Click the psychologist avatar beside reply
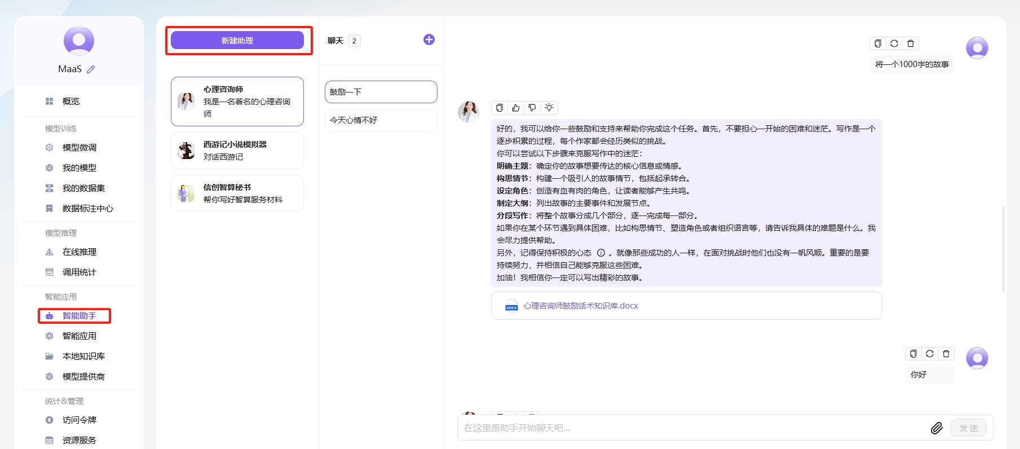 pos(468,112)
